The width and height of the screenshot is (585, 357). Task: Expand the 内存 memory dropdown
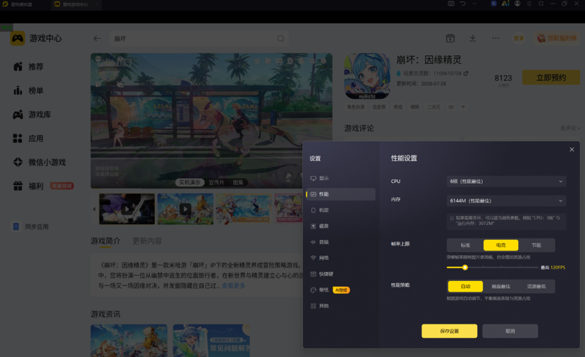click(x=506, y=200)
